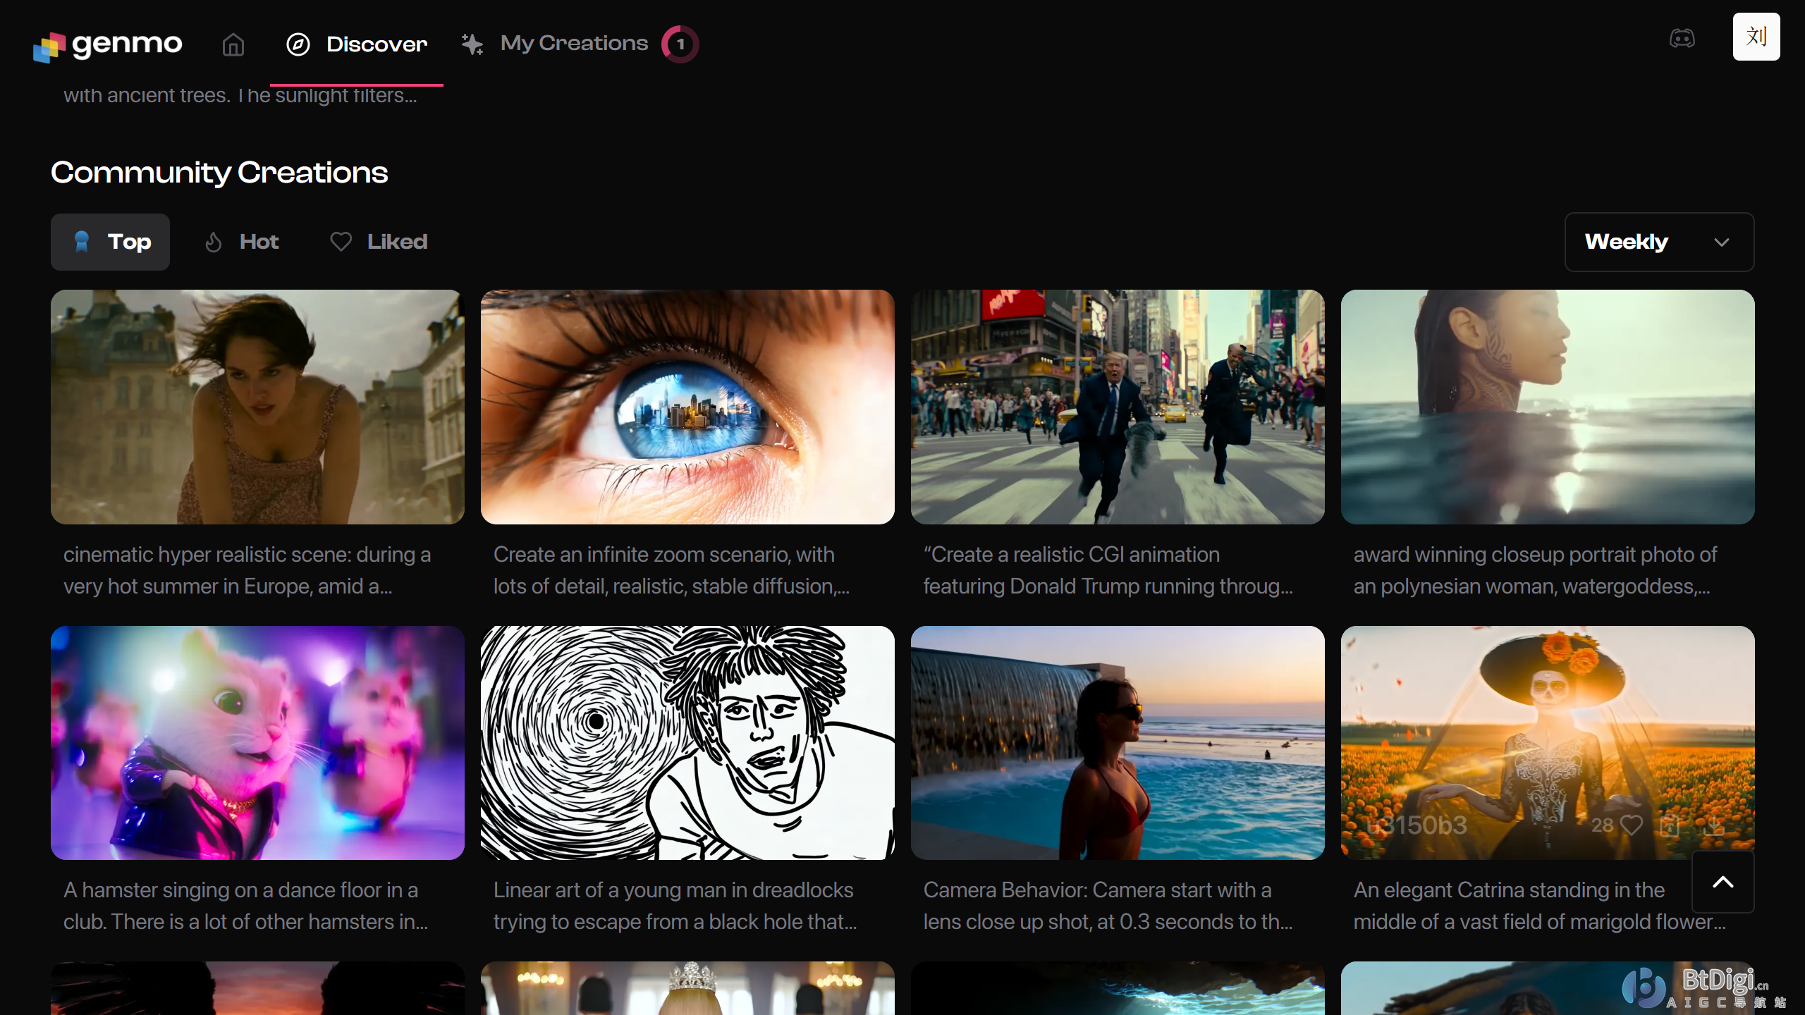Open the partially visible sunset silhouette video
The width and height of the screenshot is (1805, 1015).
click(257, 988)
